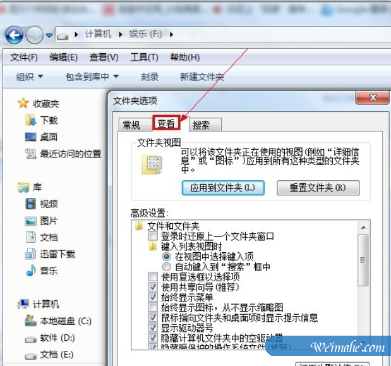This screenshot has width=391, height=366.
Task: Open recent pages dropdown beside Forward arrow
Action: click(49, 35)
